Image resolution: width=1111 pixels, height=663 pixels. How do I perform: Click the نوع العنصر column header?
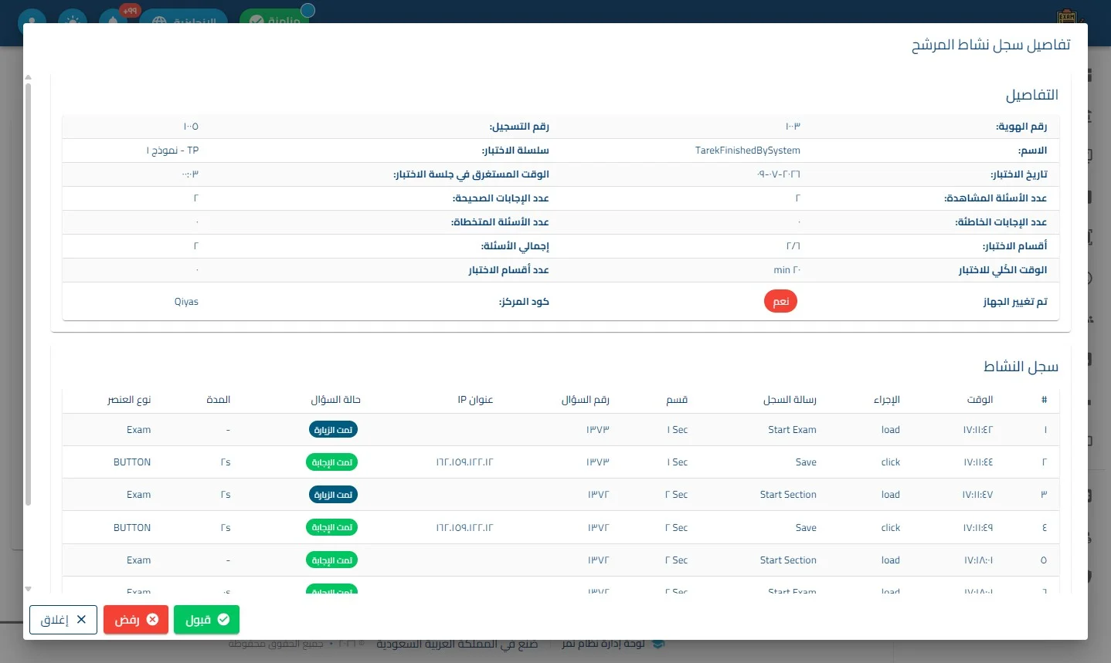click(x=129, y=400)
